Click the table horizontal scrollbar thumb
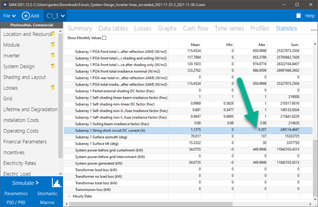This screenshot has width=318, height=207. pos(151,204)
